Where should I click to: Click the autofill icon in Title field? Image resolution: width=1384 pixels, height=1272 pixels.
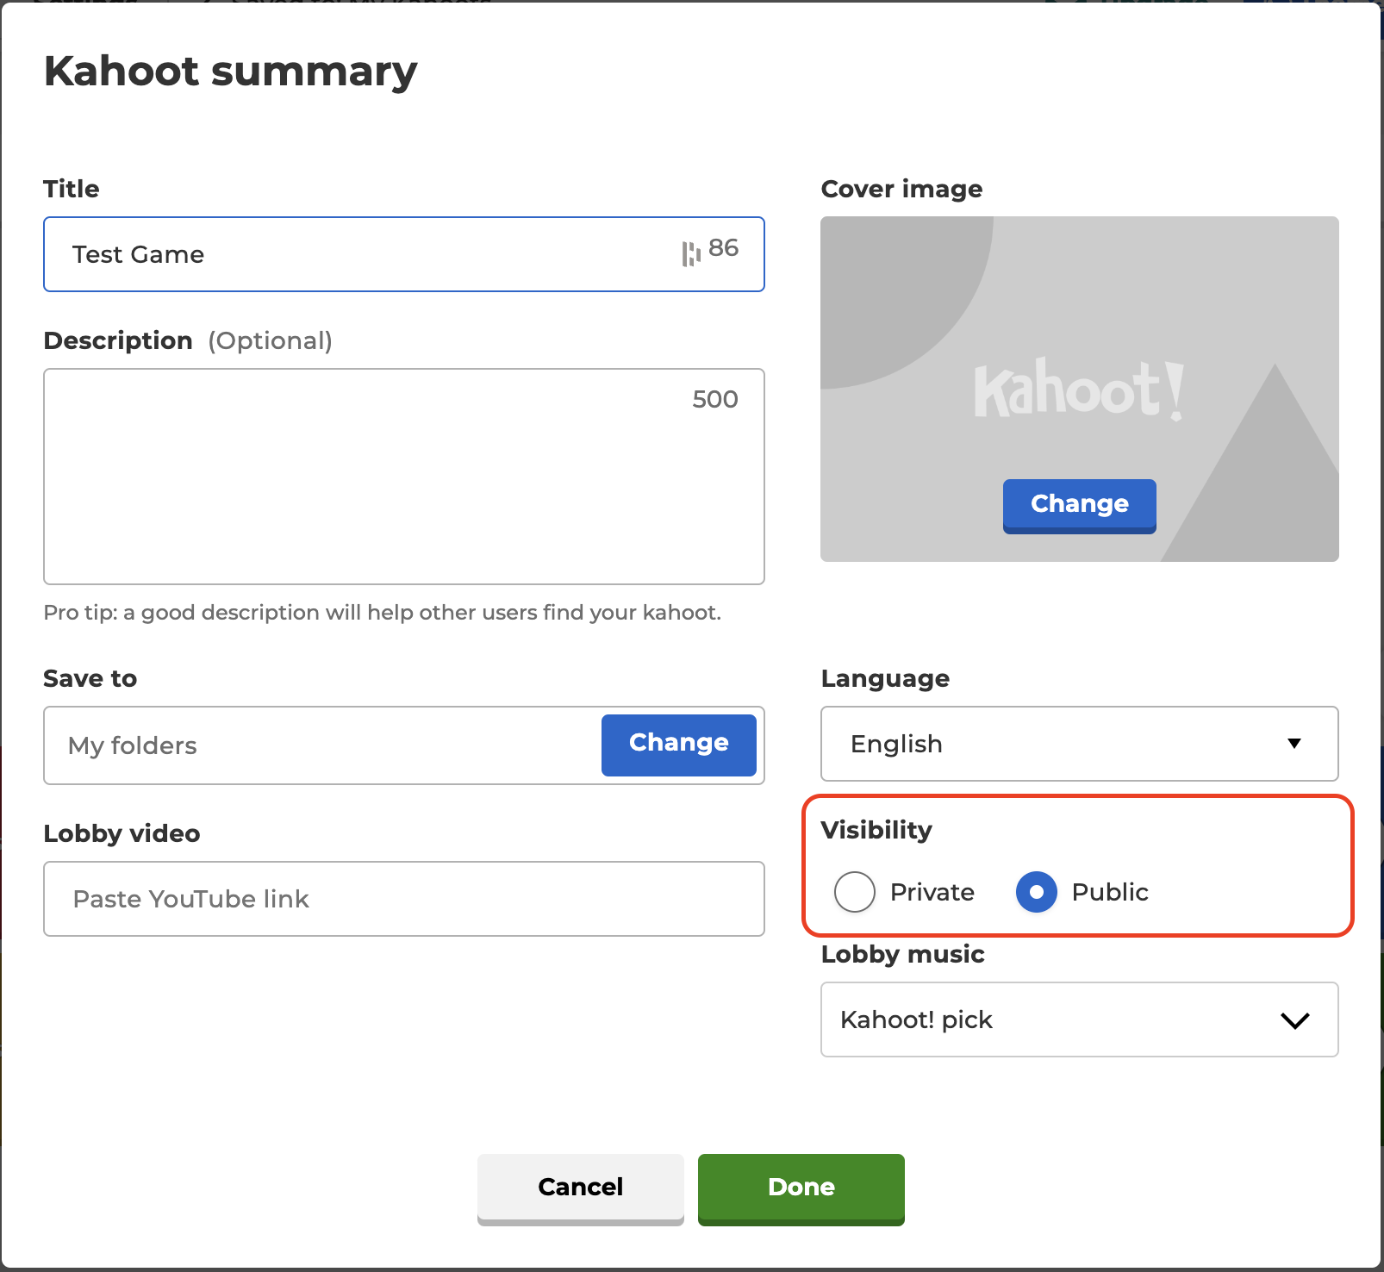691,253
